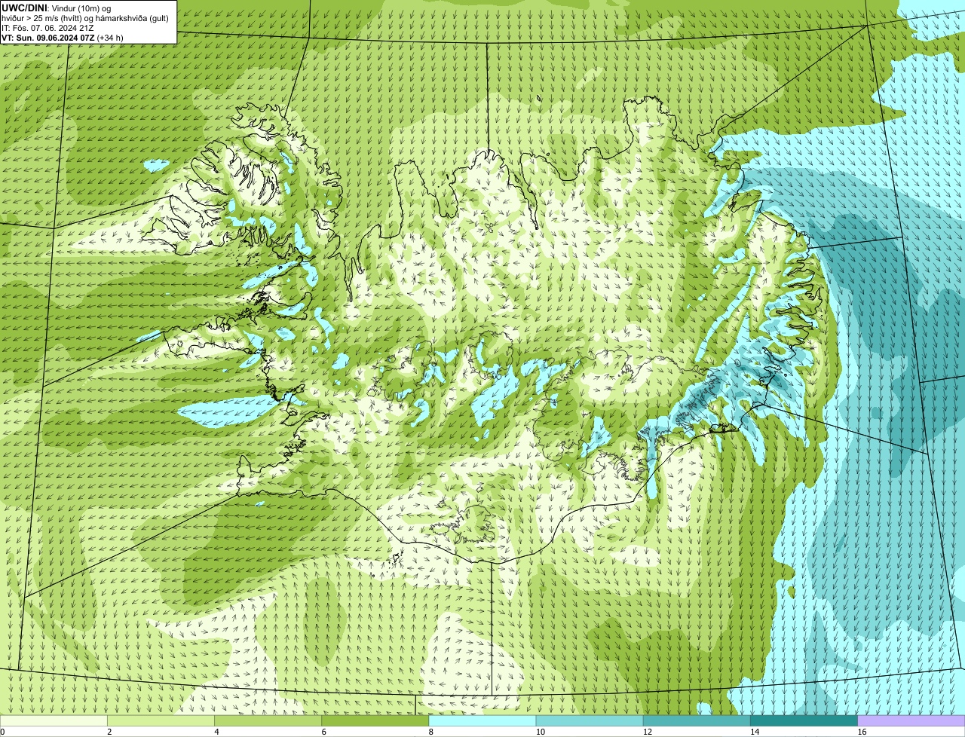Click the scale label '4'
Screen dimensions: 965x737
click(216, 732)
